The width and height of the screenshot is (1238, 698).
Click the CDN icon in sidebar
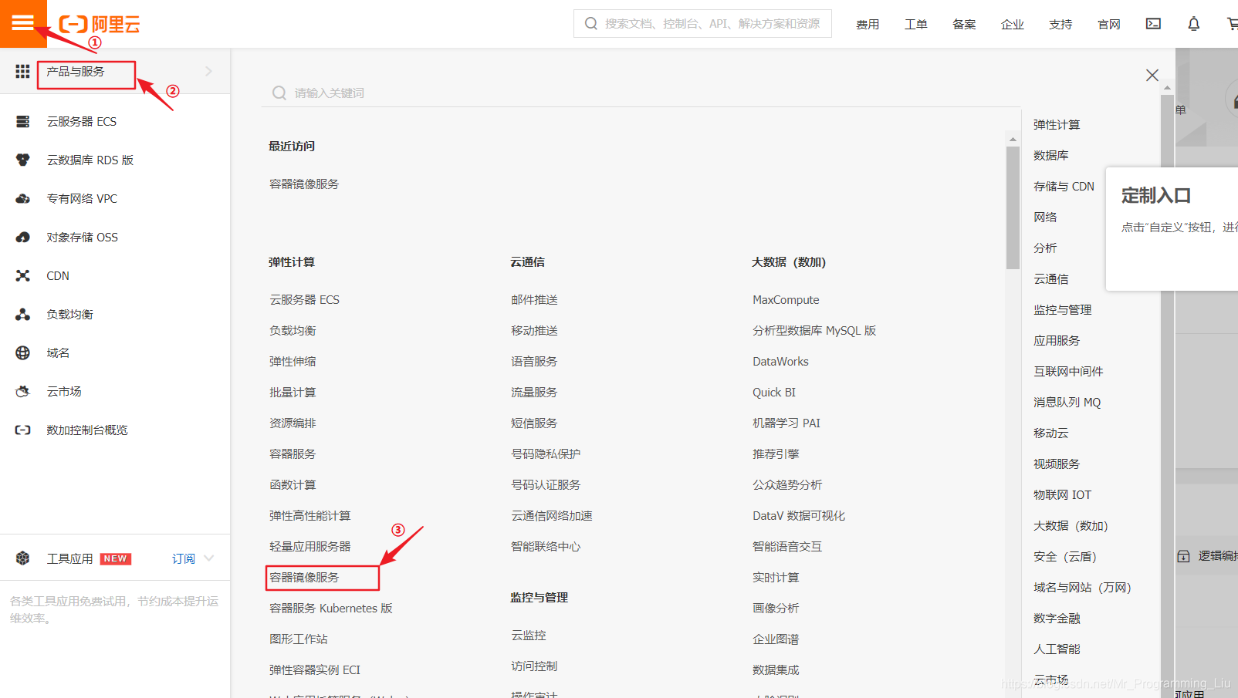pos(23,276)
